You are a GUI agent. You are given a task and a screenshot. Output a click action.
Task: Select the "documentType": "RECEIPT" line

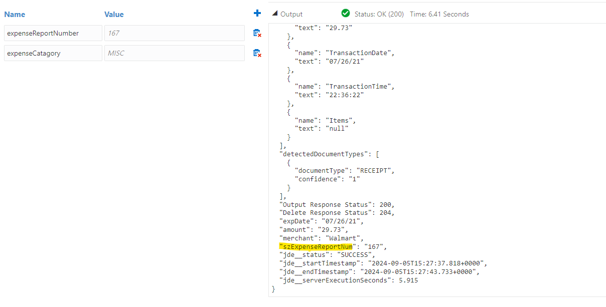click(x=345, y=170)
